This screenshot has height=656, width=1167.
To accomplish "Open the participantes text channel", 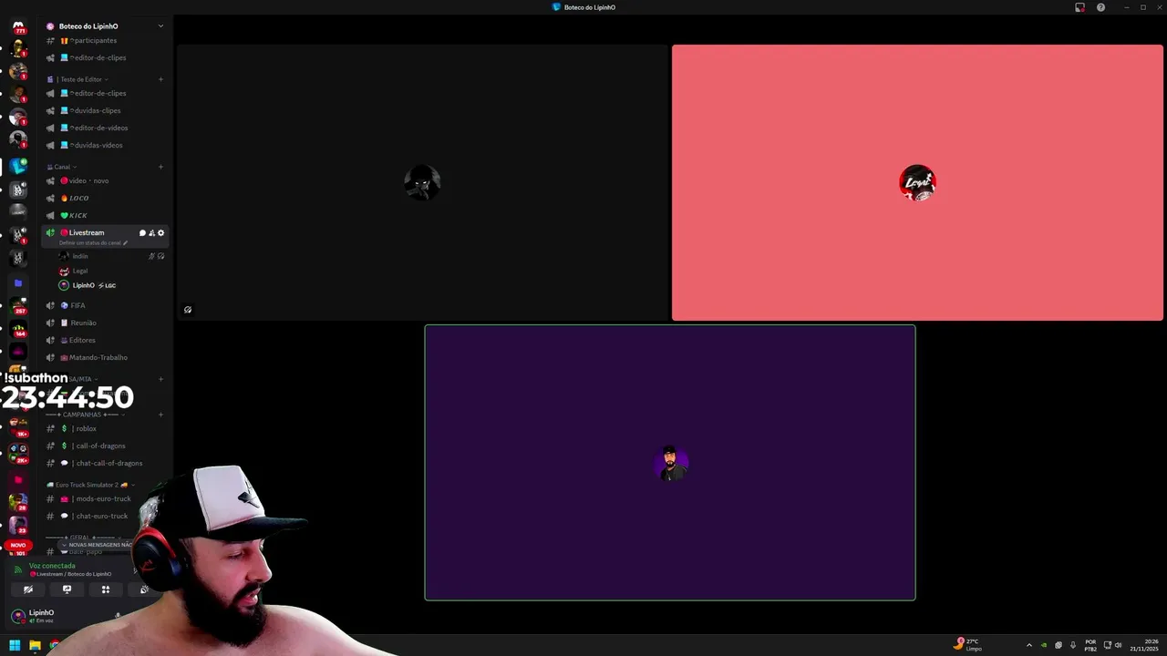I will click(105, 40).
